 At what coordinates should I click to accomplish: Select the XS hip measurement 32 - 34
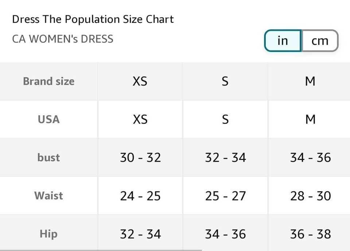[x=140, y=234]
